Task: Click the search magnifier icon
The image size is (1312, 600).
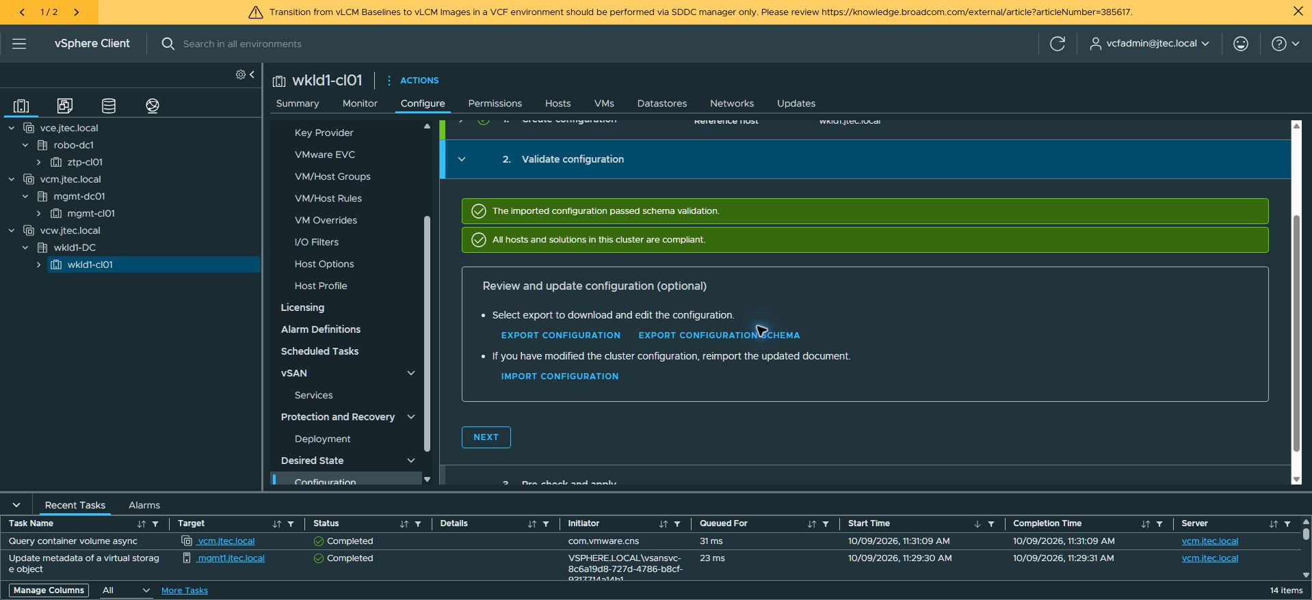Action: [x=168, y=44]
